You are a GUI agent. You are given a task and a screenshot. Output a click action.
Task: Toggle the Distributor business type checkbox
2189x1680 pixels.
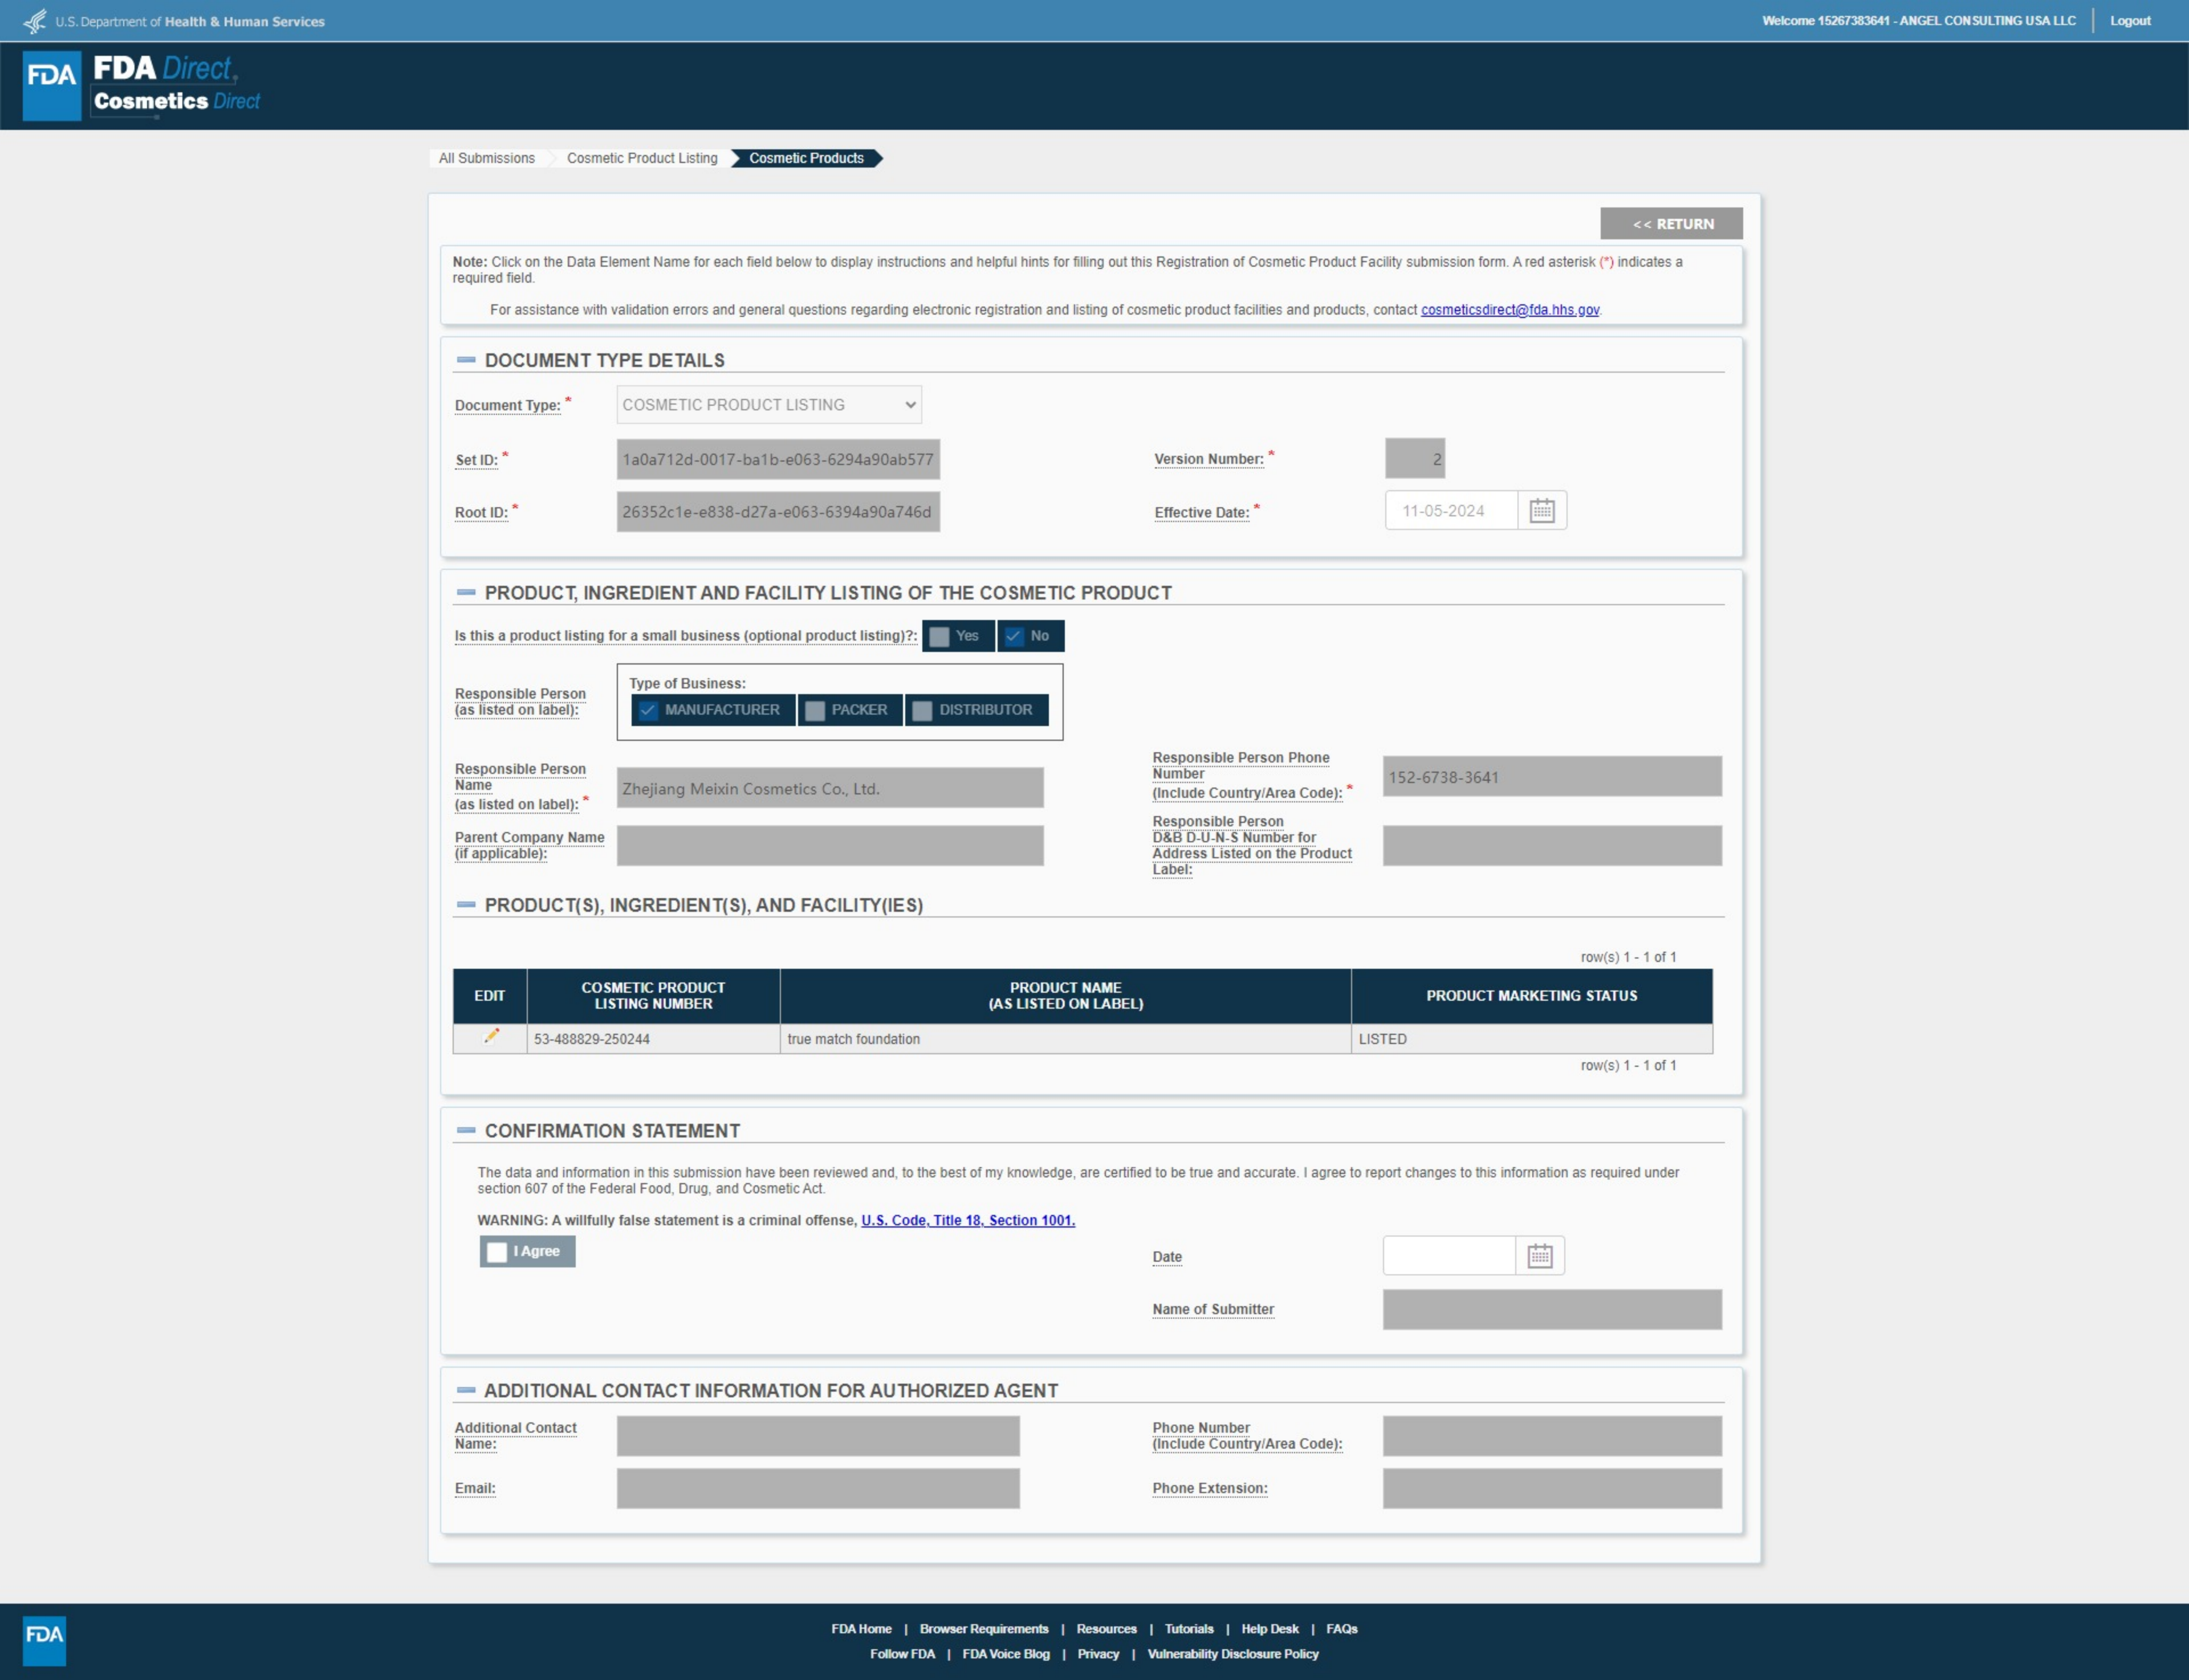[x=922, y=710]
